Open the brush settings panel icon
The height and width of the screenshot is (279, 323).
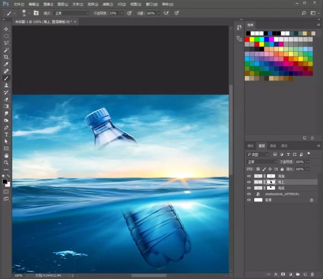[x=36, y=13]
